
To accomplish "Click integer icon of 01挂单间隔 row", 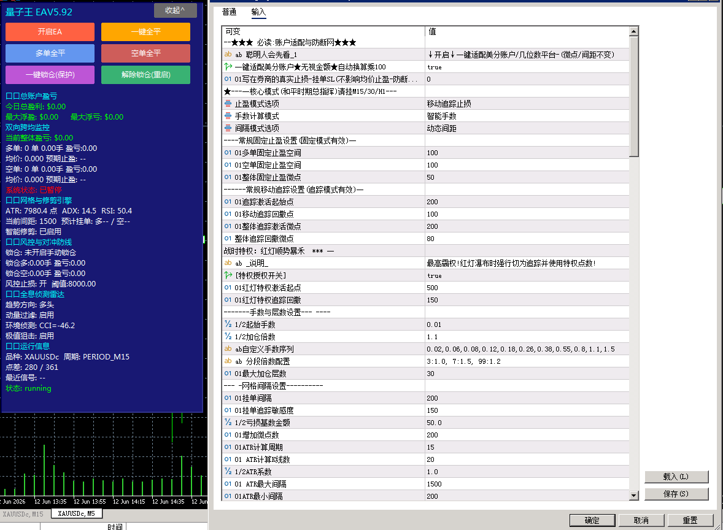I will click(x=228, y=398).
